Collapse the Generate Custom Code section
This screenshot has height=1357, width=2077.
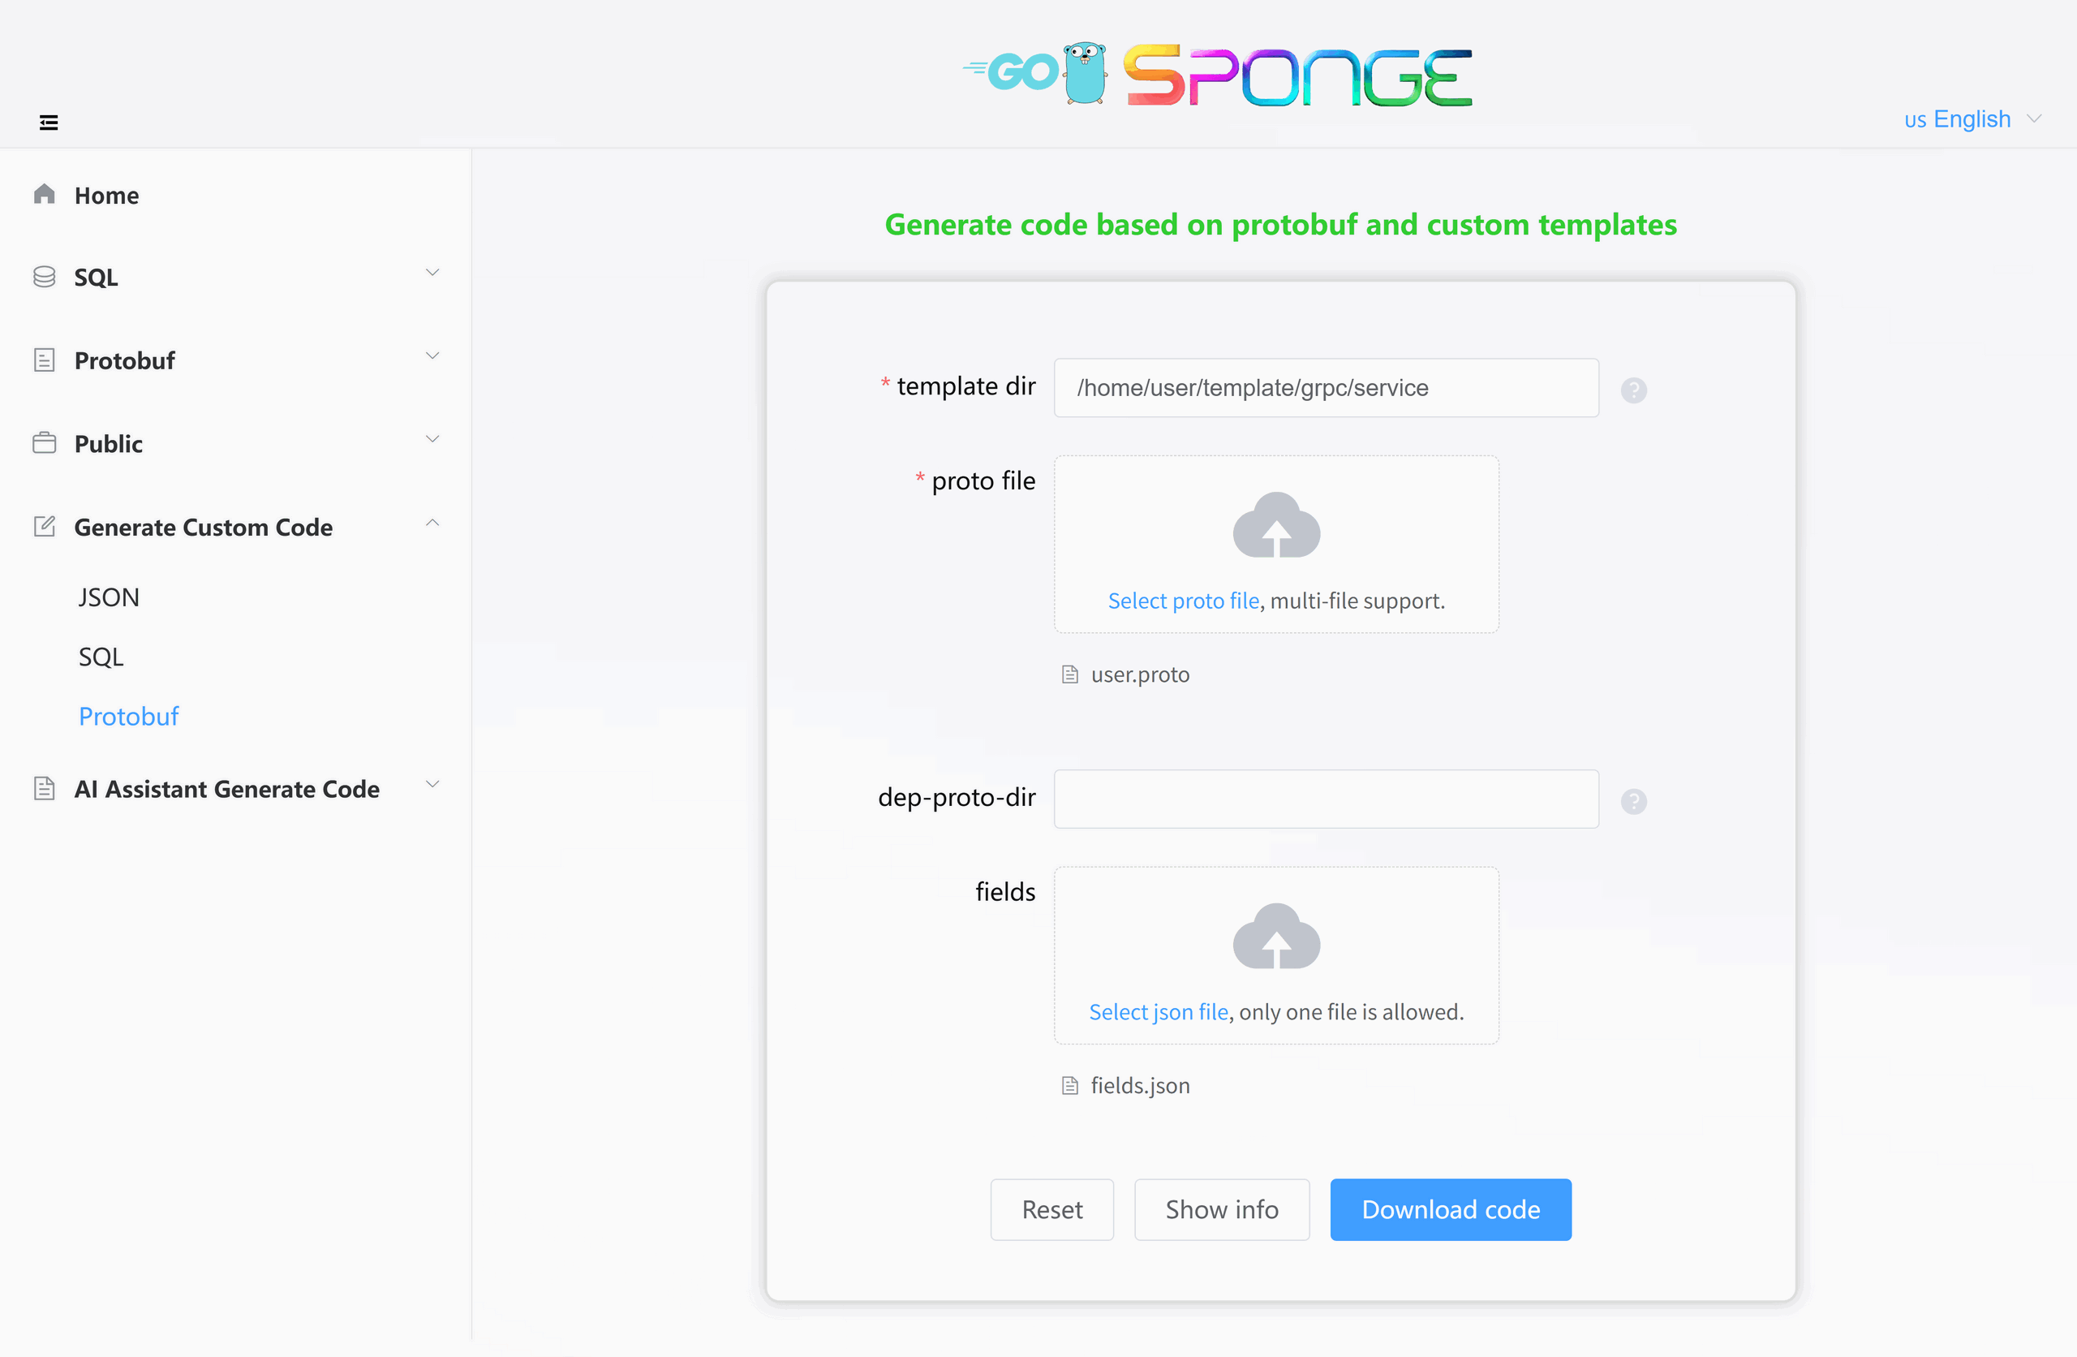pos(235,527)
